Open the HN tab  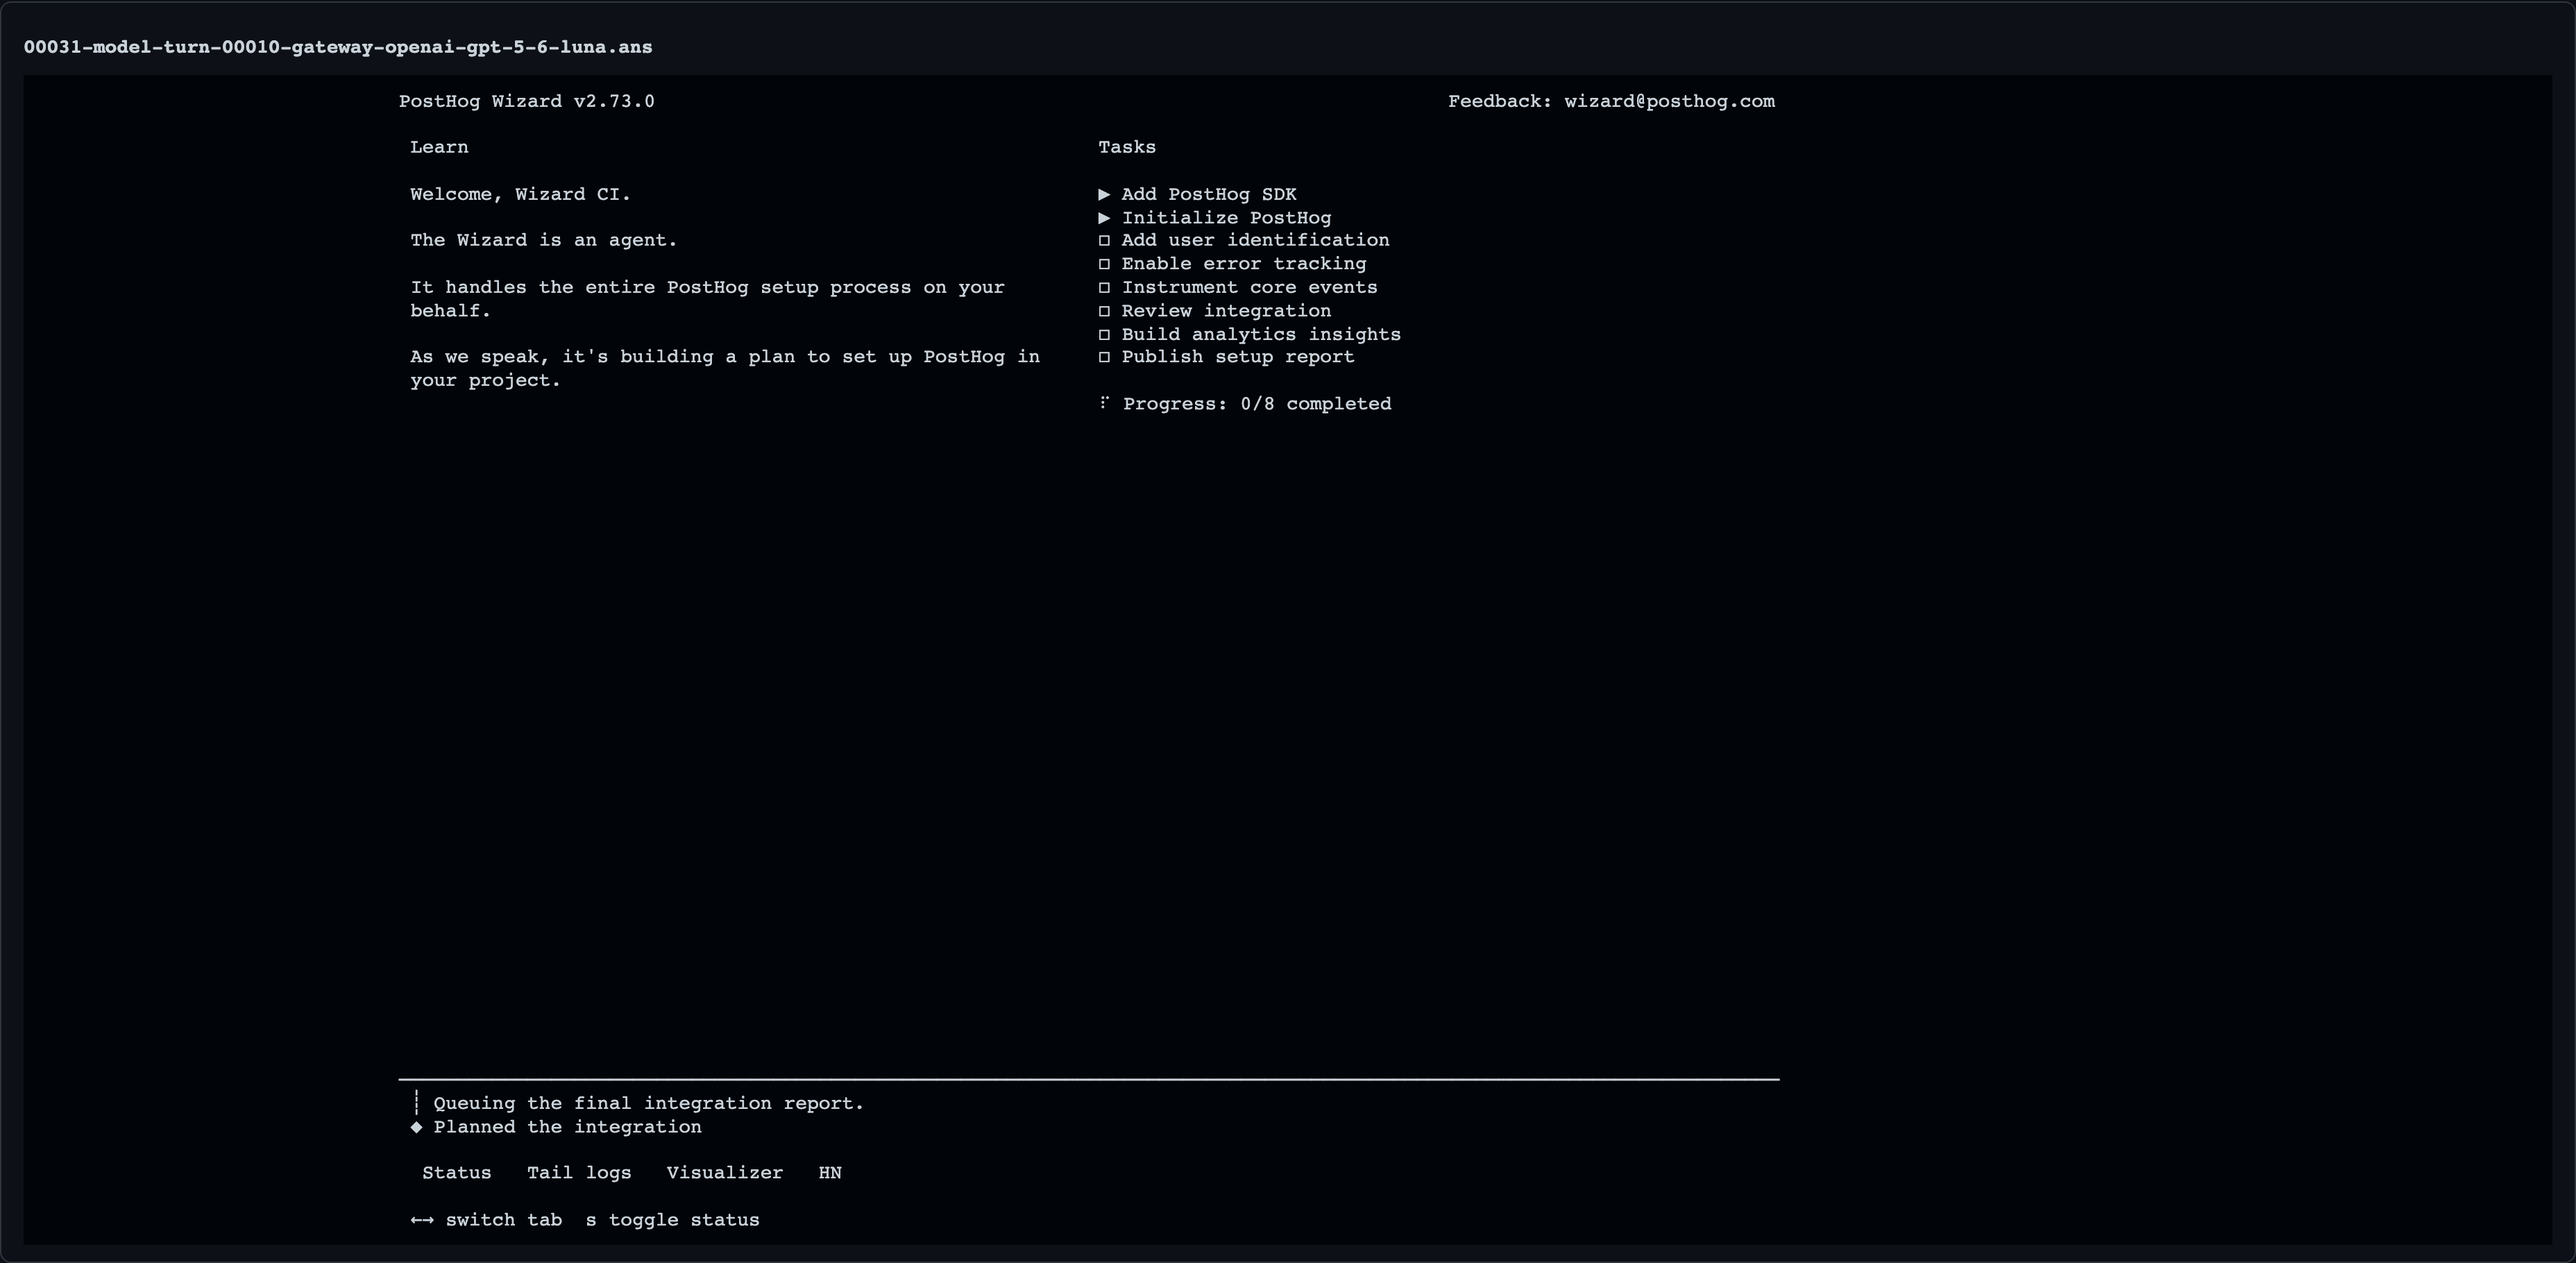(x=830, y=1173)
